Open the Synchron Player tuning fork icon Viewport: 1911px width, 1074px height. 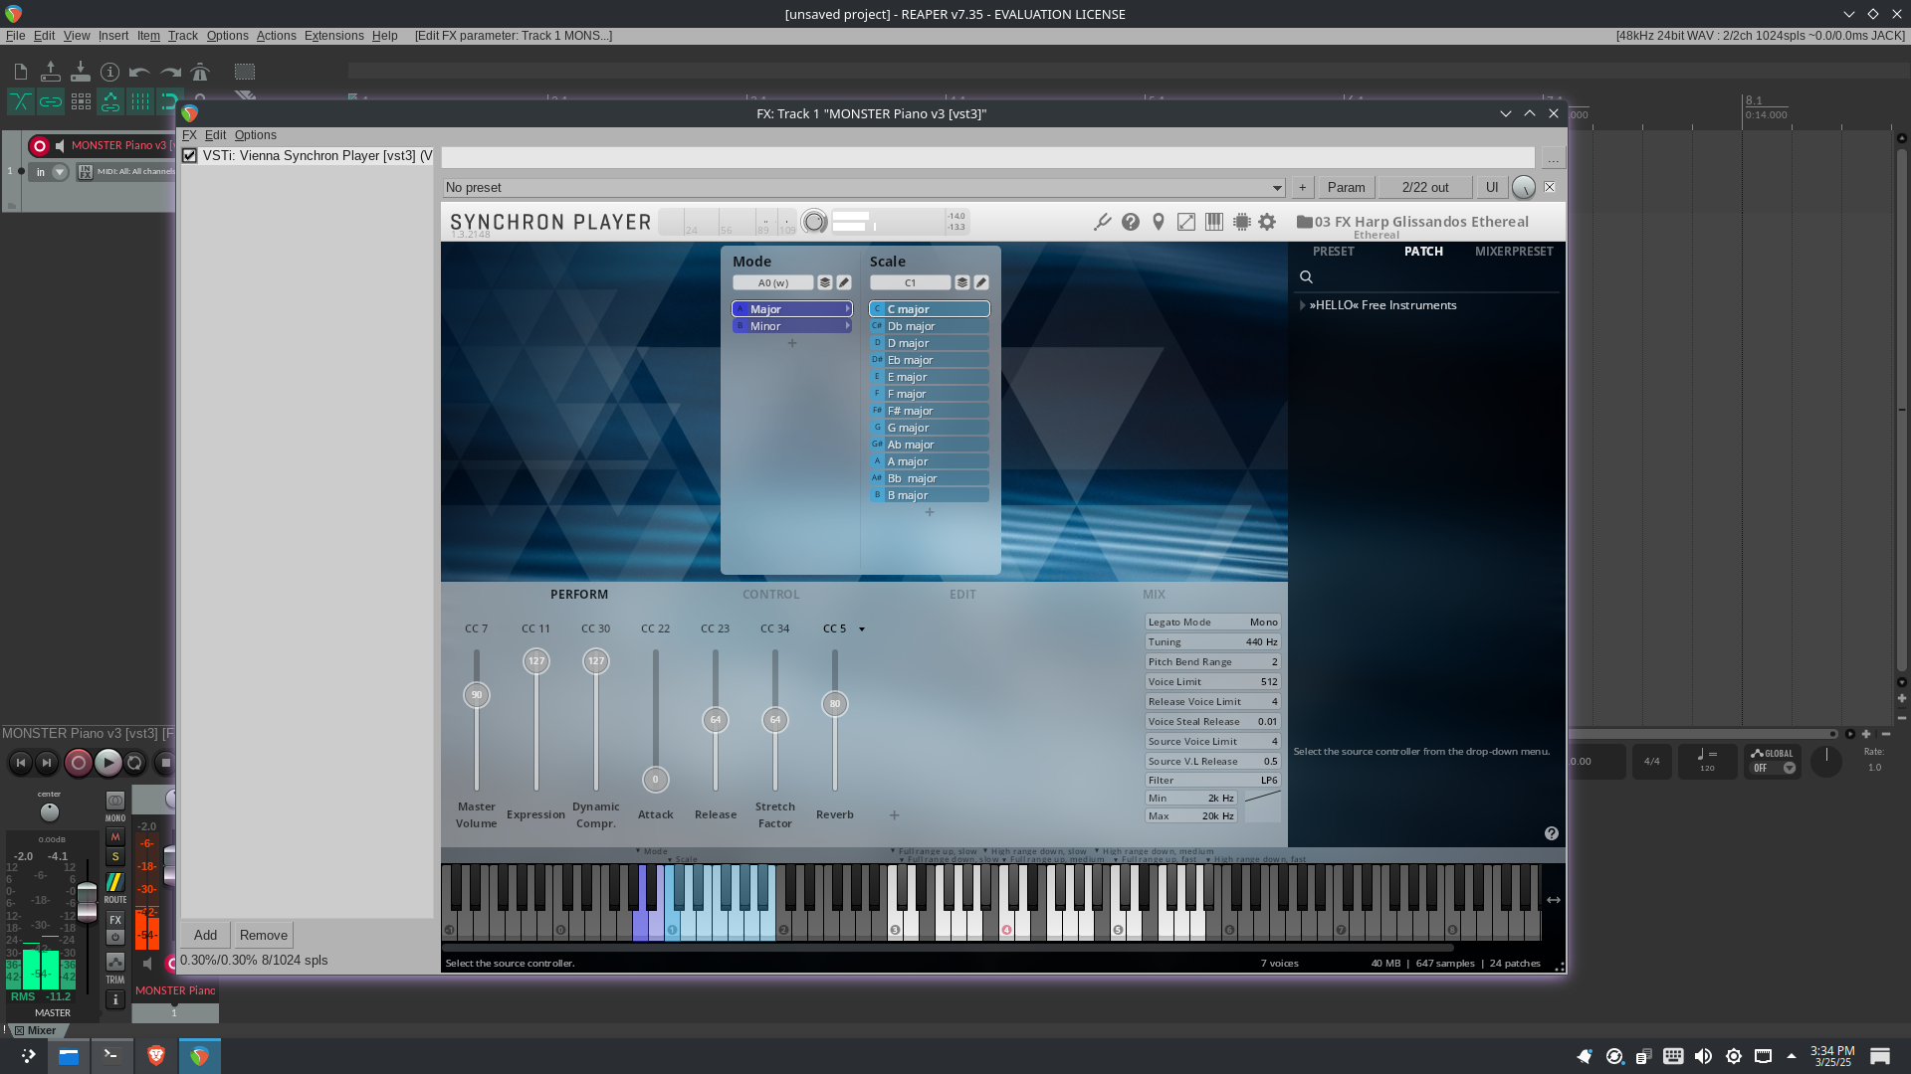(1102, 222)
